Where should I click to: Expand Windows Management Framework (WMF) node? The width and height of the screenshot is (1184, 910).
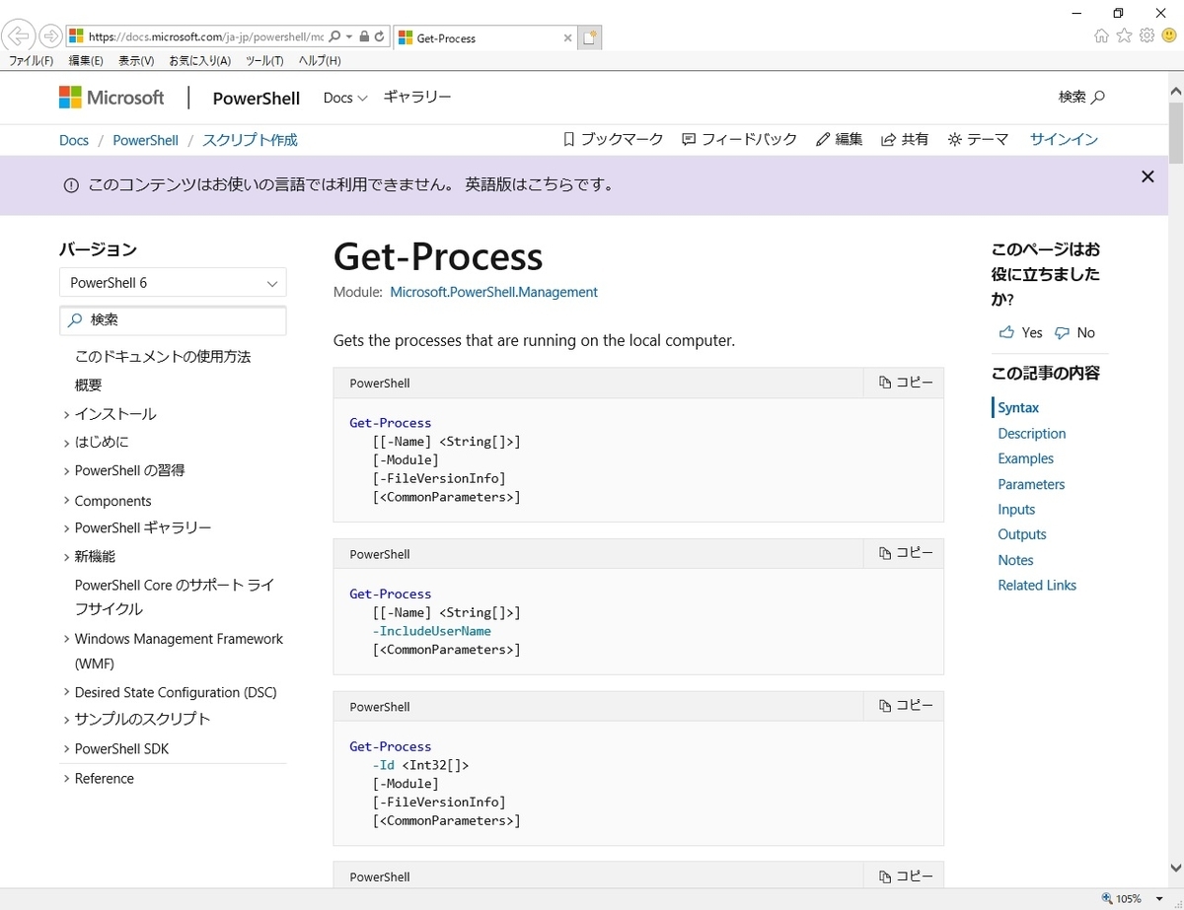coord(66,639)
